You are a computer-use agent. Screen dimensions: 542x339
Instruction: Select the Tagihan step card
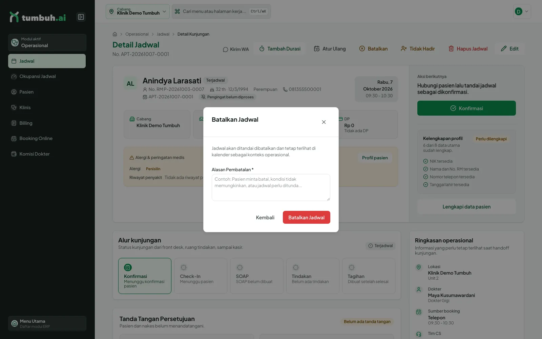point(369,276)
